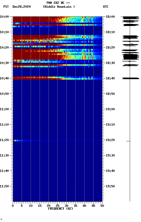The height and width of the screenshot is (222, 141).
Task: Click the 10:40 PST time label
Action: click(x=4, y=78)
